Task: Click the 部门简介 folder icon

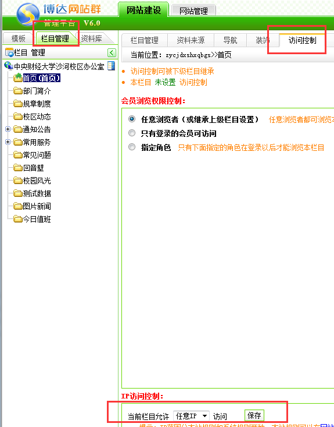Action: tap(18, 91)
